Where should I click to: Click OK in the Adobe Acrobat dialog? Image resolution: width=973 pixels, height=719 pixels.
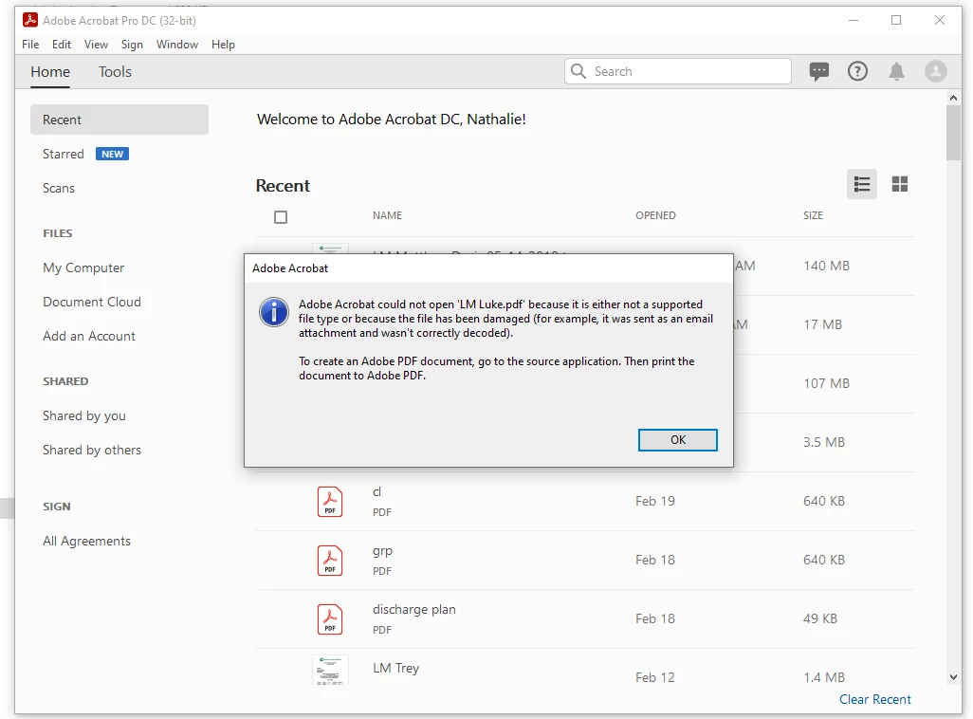click(678, 439)
